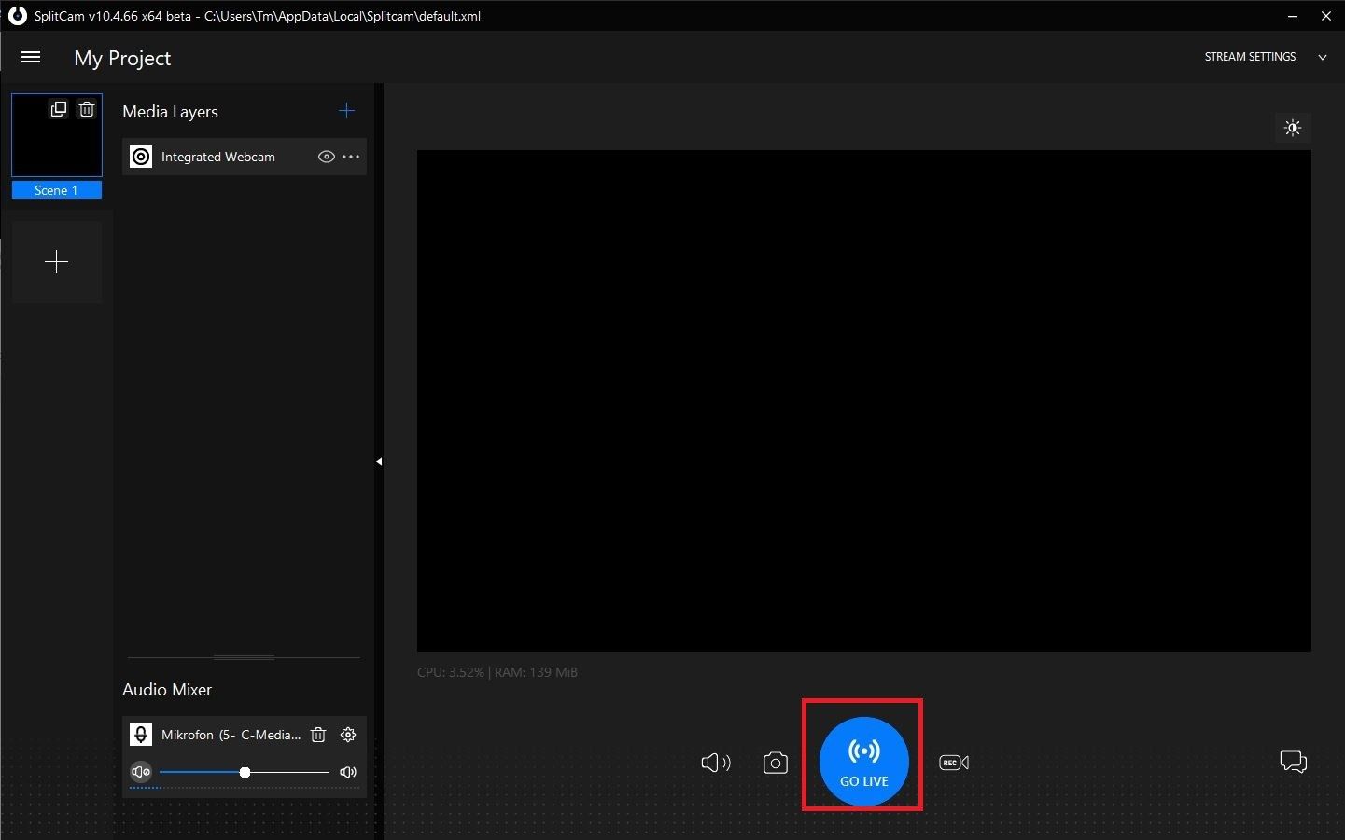Hide the Integrated Webcam layer
This screenshot has width=1345, height=840.
pyautogui.click(x=326, y=157)
